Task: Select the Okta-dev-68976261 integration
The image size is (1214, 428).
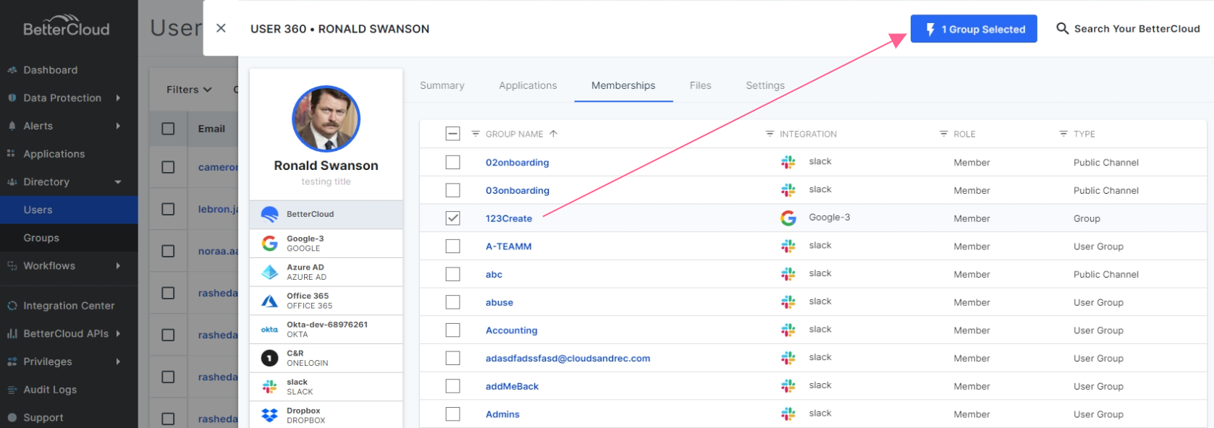Action: pyautogui.click(x=326, y=330)
